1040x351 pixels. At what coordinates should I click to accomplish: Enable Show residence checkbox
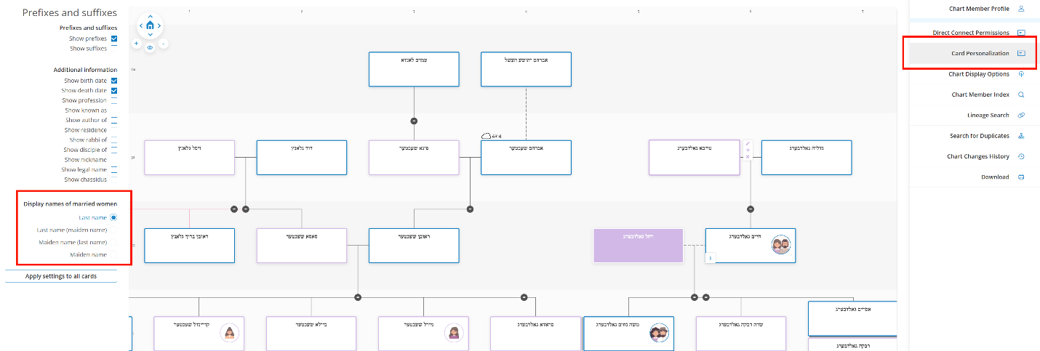click(114, 130)
